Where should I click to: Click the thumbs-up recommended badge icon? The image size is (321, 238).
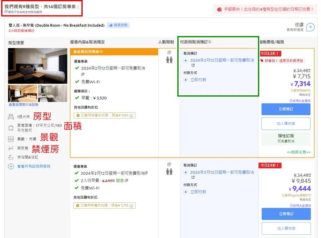pos(111,25)
